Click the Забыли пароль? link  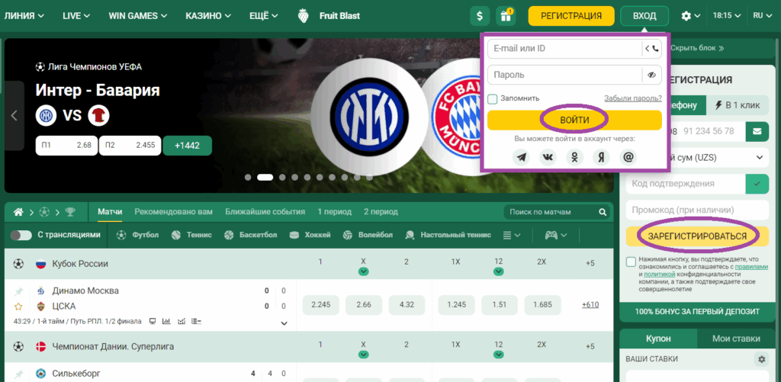point(632,98)
